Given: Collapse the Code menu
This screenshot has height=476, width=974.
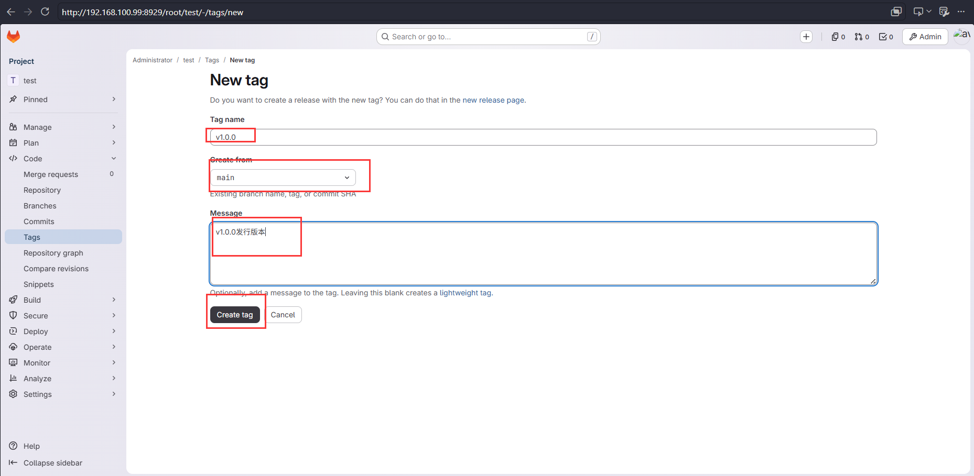Looking at the screenshot, I should [x=63, y=159].
